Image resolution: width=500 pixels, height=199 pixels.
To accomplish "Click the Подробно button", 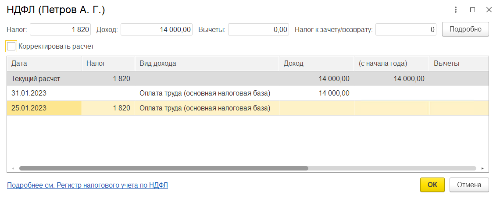I will [465, 29].
